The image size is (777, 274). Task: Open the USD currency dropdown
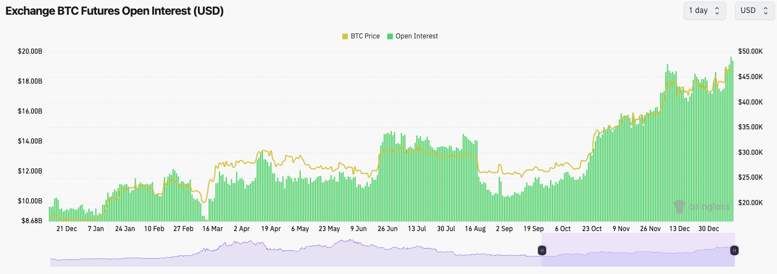[754, 11]
